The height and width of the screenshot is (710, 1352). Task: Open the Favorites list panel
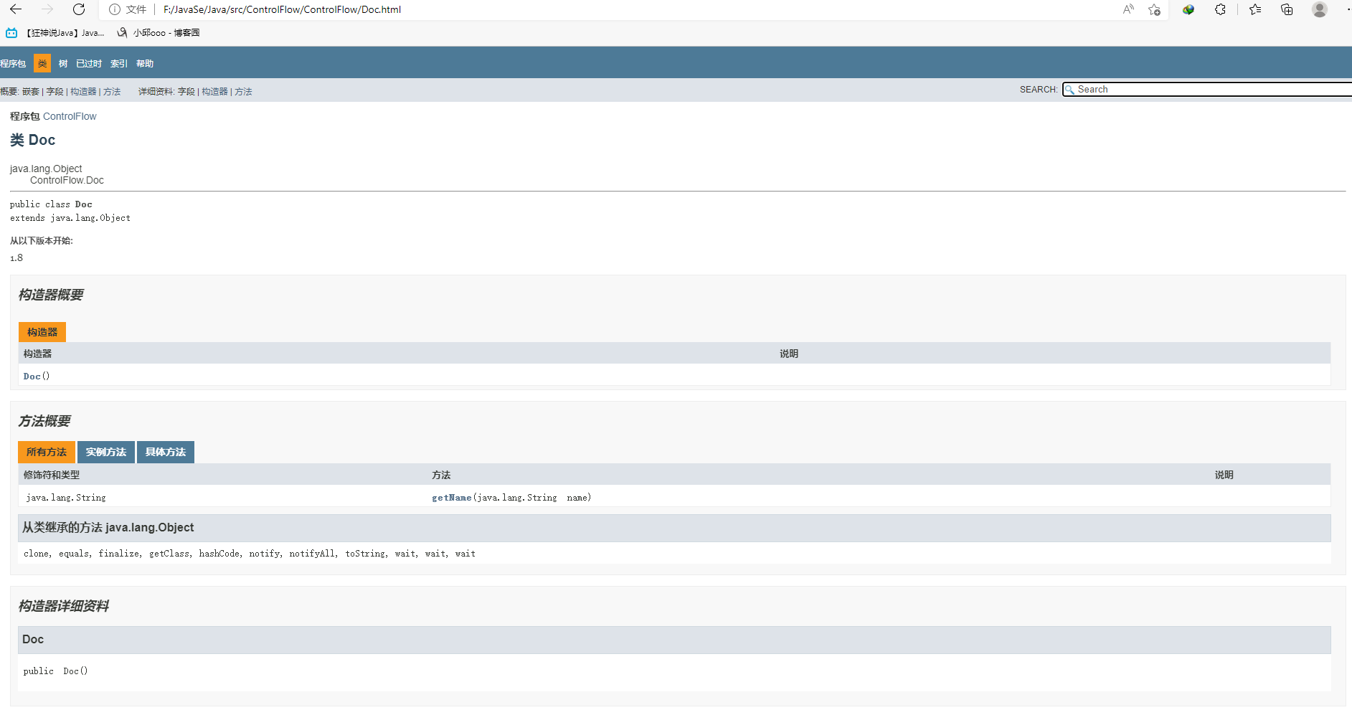point(1255,9)
